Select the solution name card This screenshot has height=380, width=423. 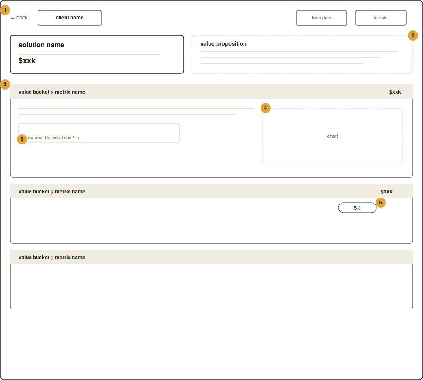(97, 54)
